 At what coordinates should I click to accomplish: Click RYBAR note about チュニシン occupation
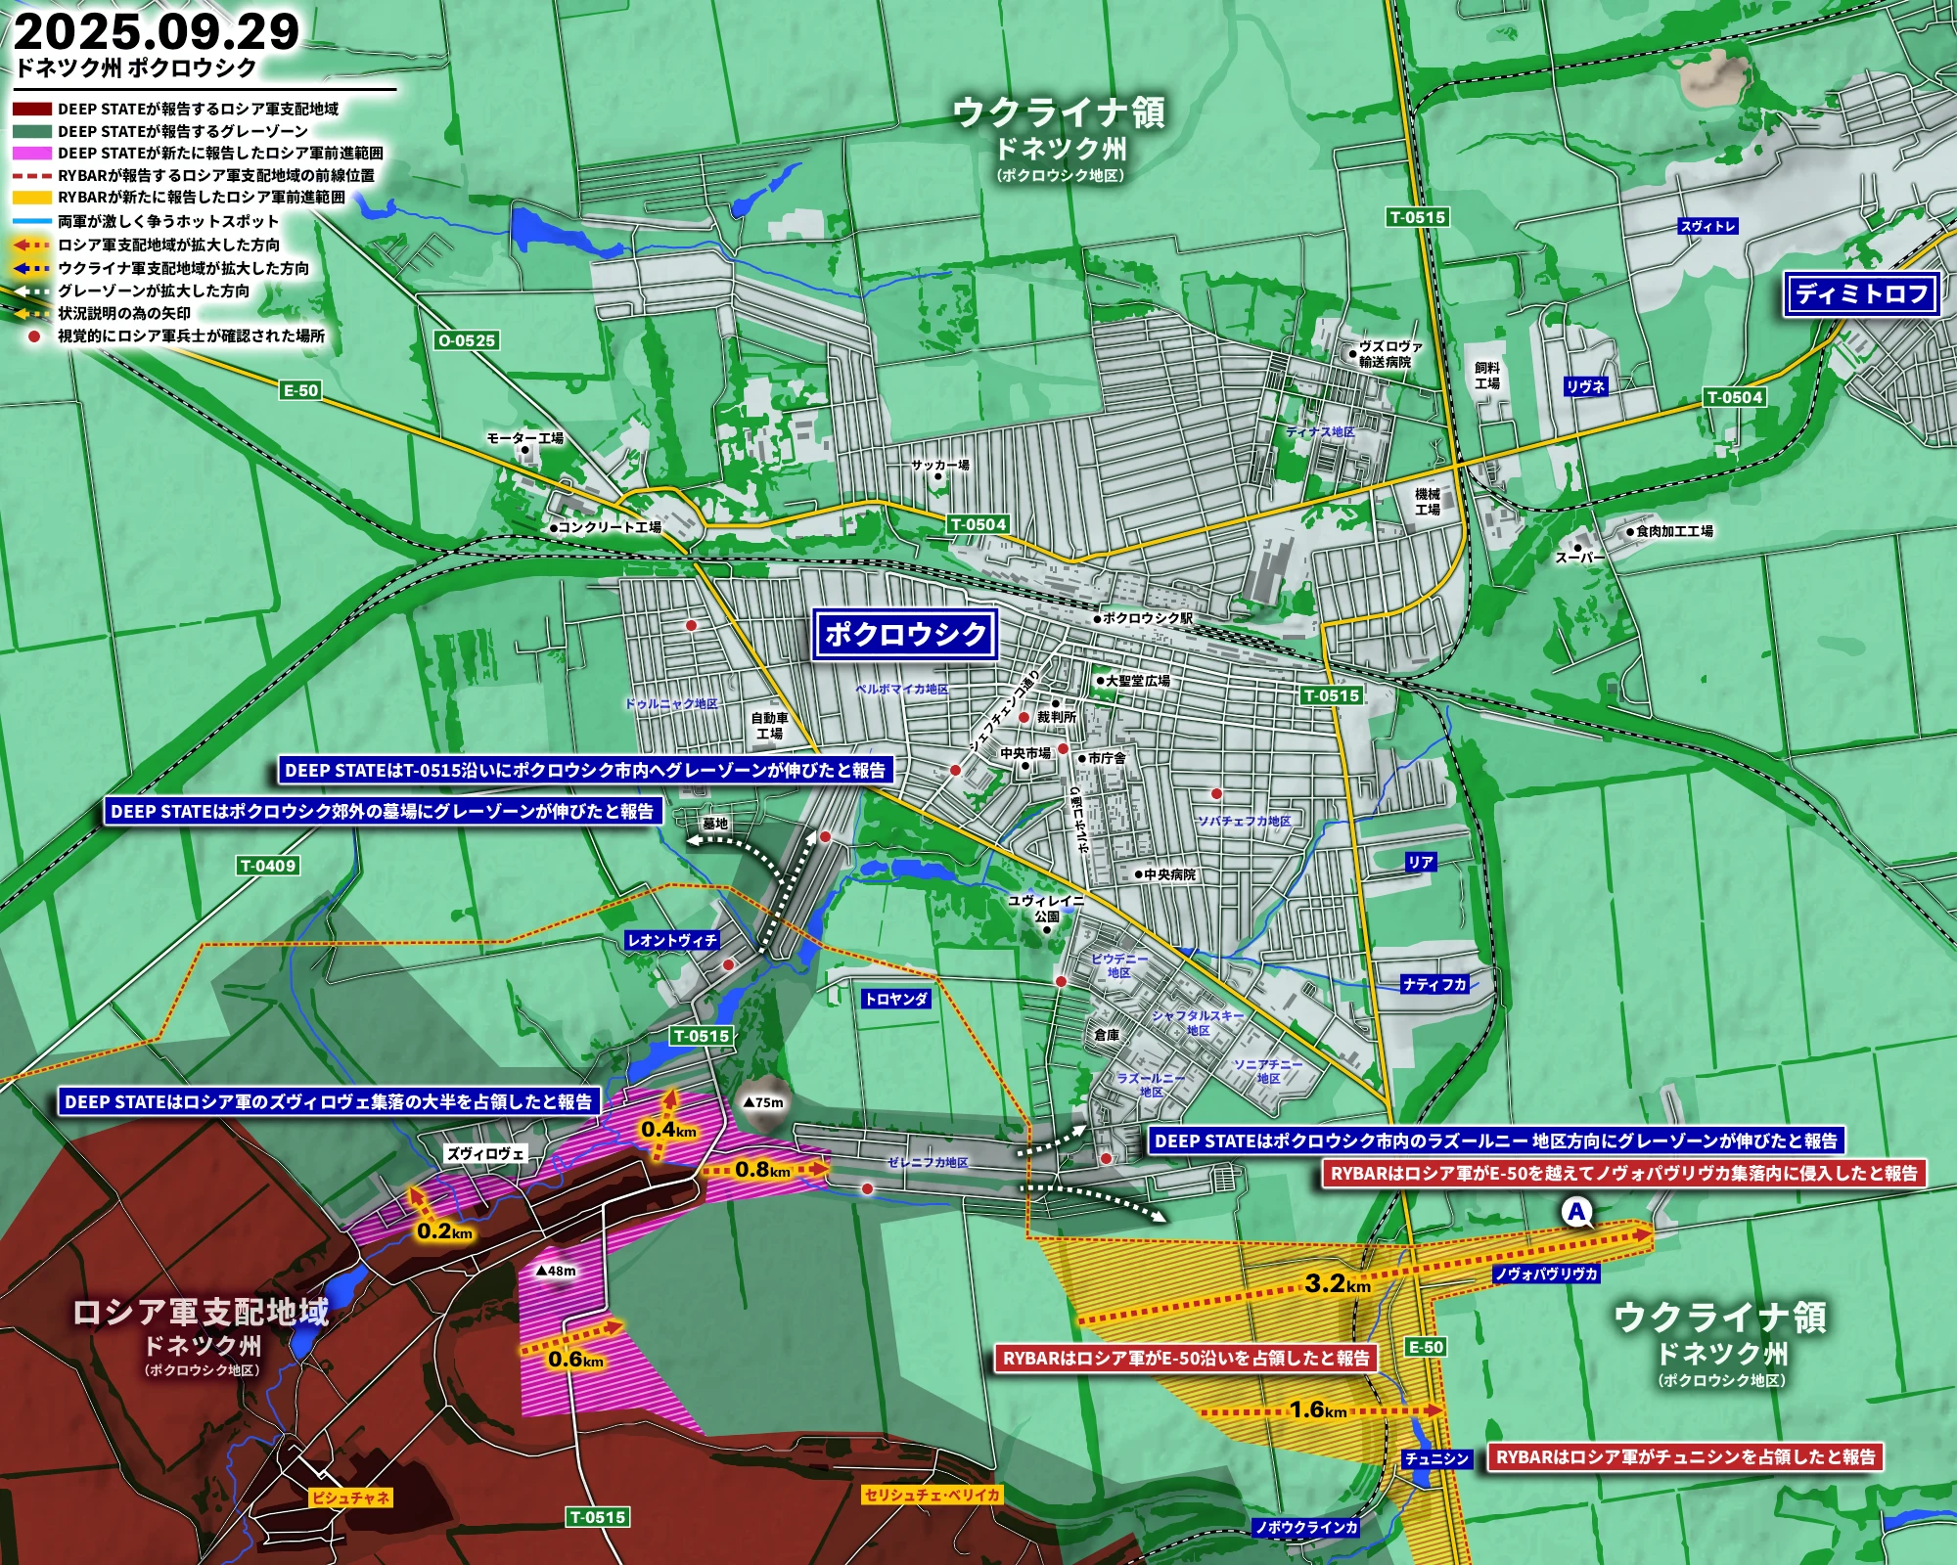coord(1685,1457)
